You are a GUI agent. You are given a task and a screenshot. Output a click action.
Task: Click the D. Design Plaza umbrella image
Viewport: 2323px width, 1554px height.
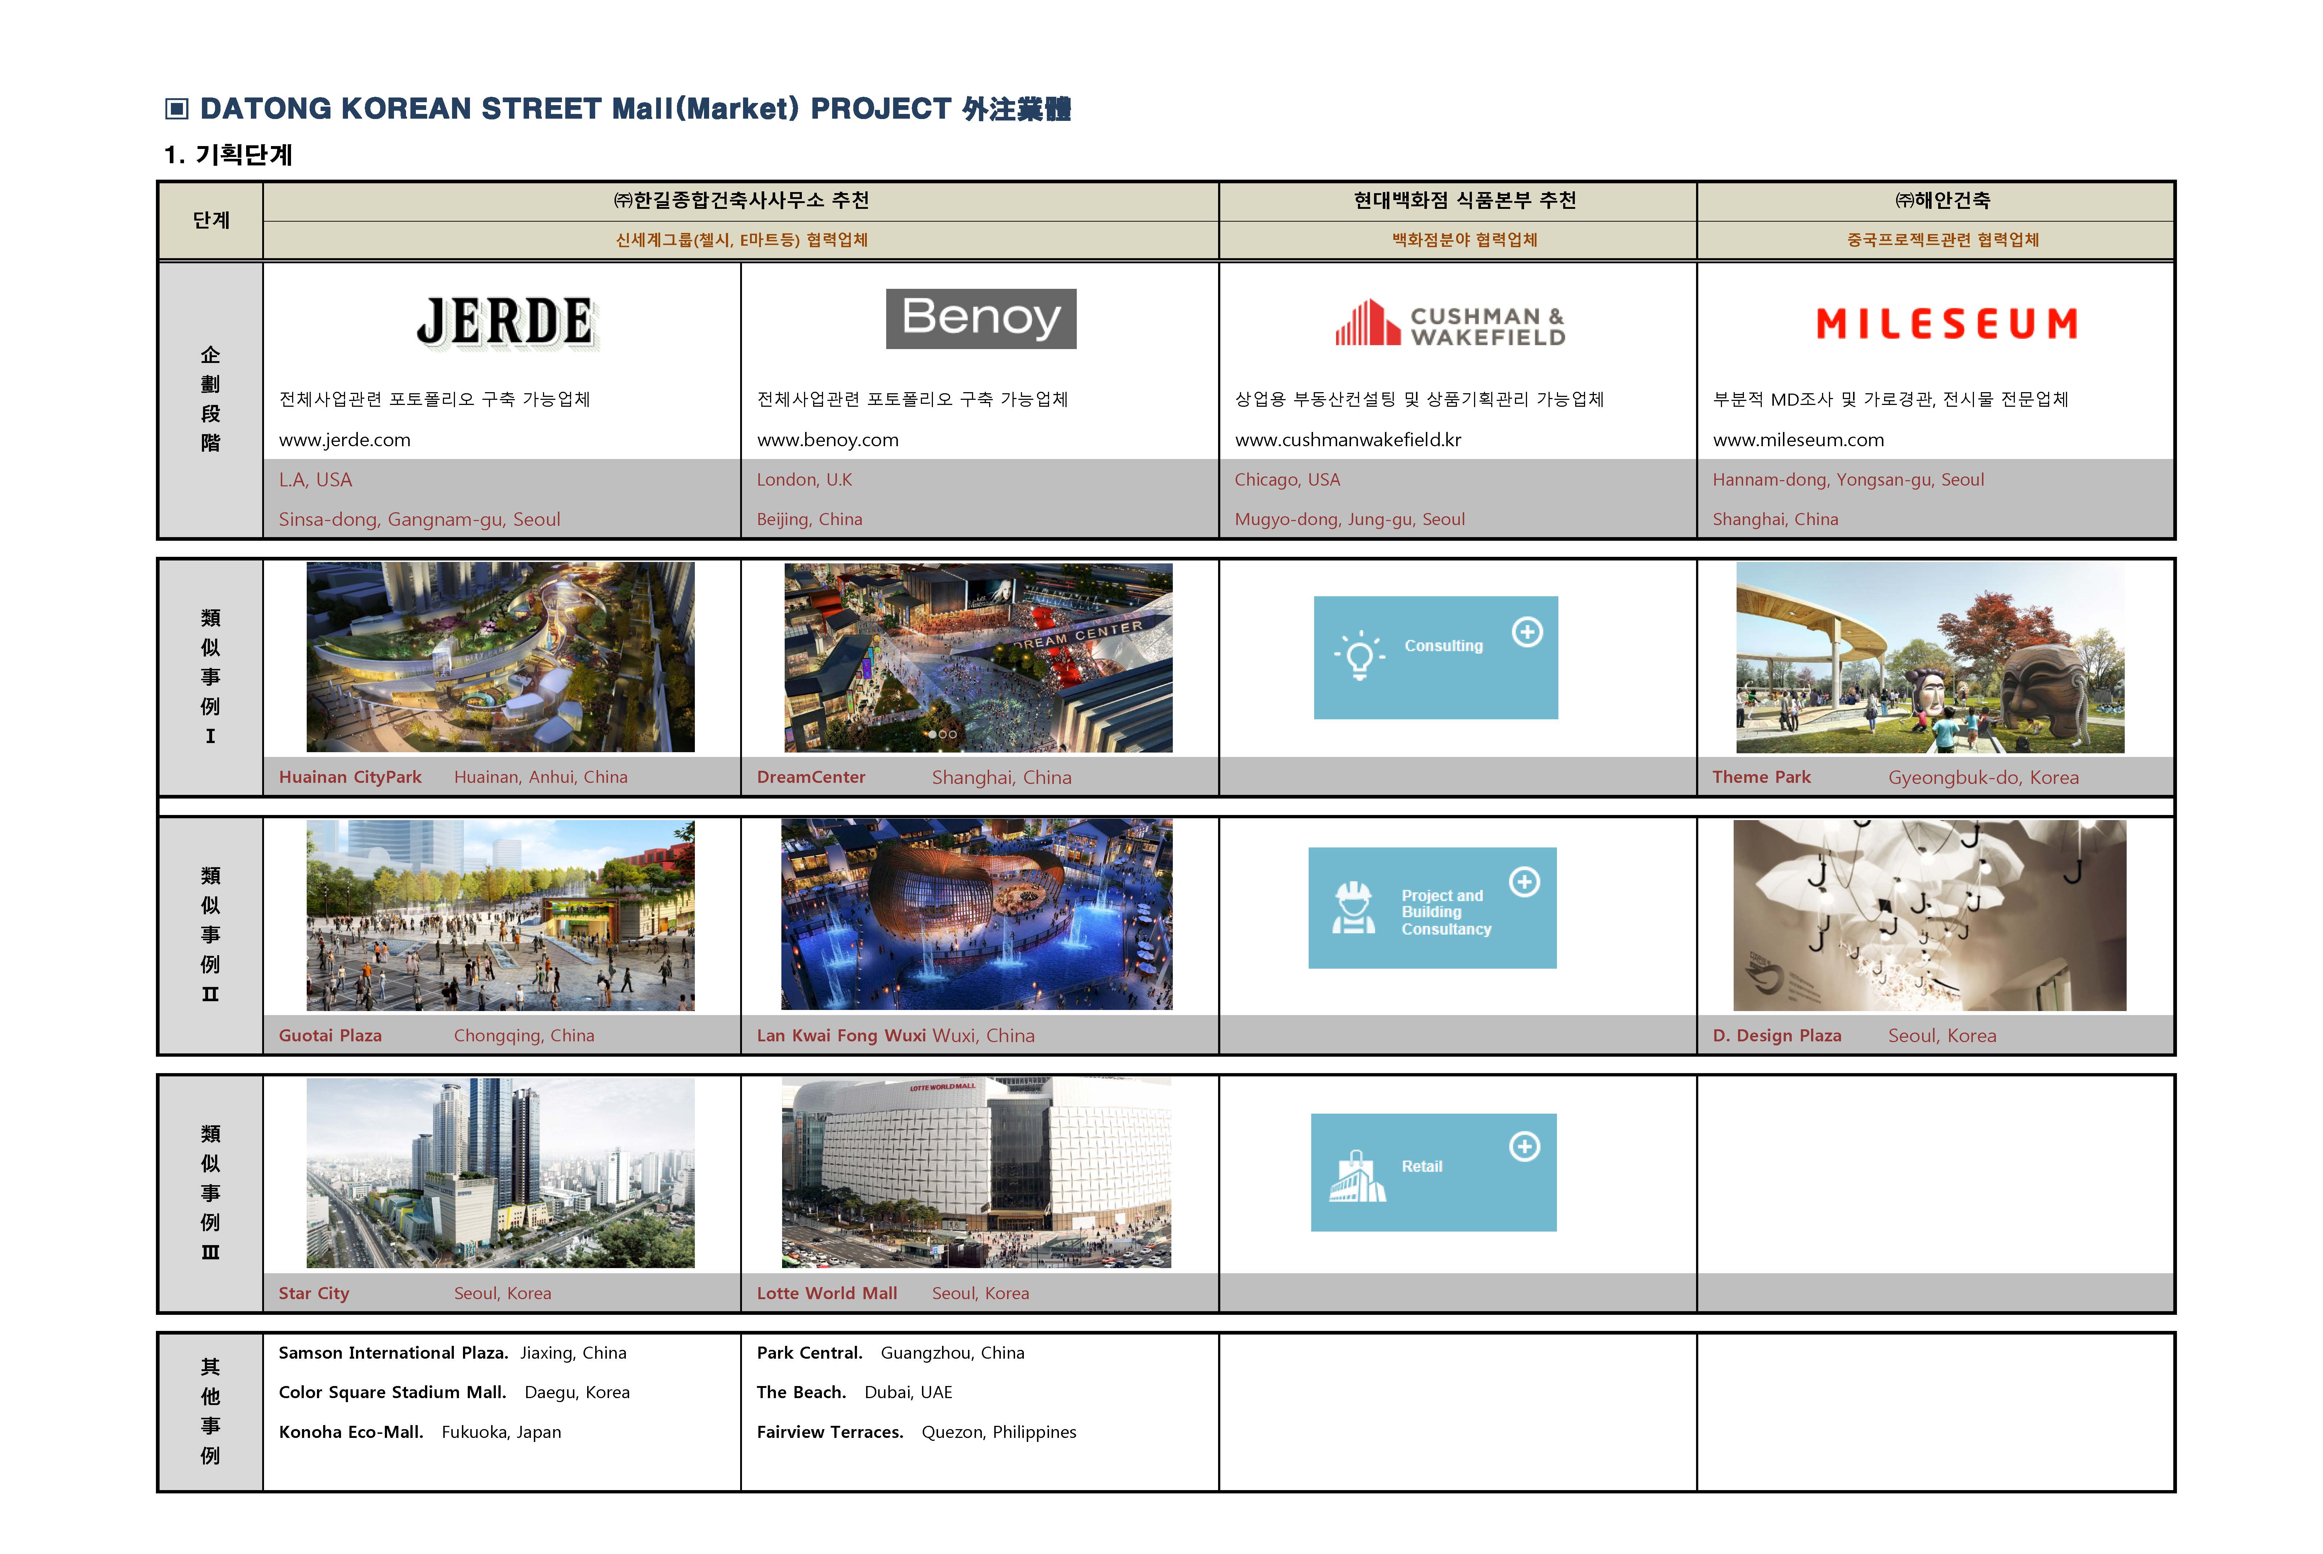1929,914
